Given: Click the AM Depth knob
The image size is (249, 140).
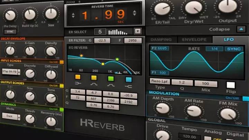Looking at the screenshot, I should 161,109.
